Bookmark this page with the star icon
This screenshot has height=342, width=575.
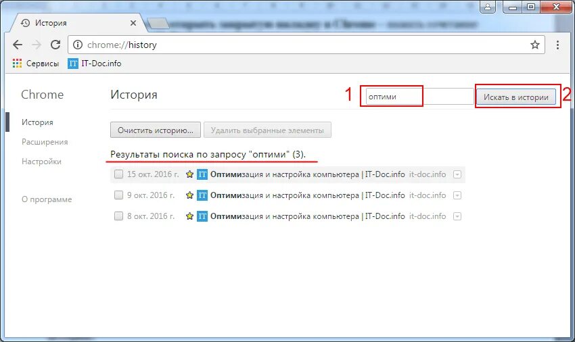click(x=535, y=45)
